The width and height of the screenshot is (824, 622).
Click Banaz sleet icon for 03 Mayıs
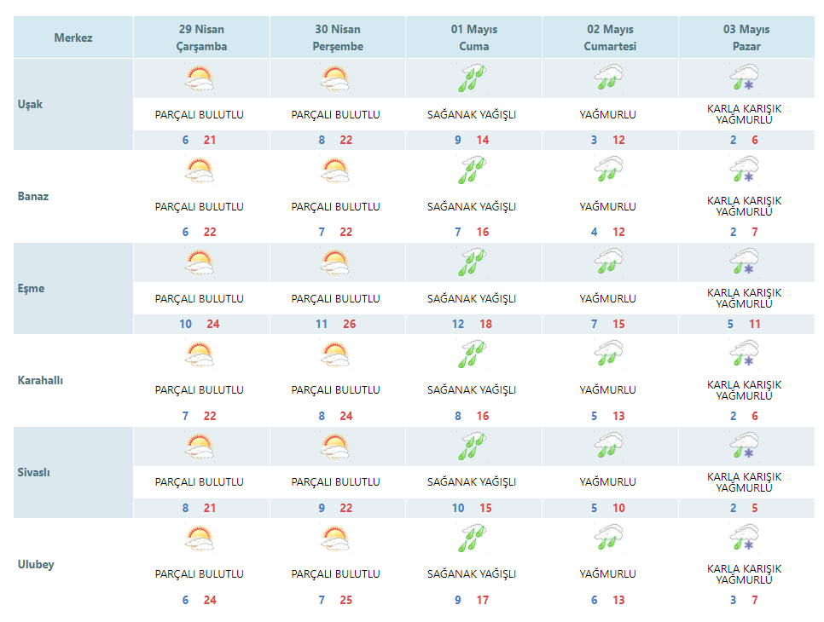745,170
